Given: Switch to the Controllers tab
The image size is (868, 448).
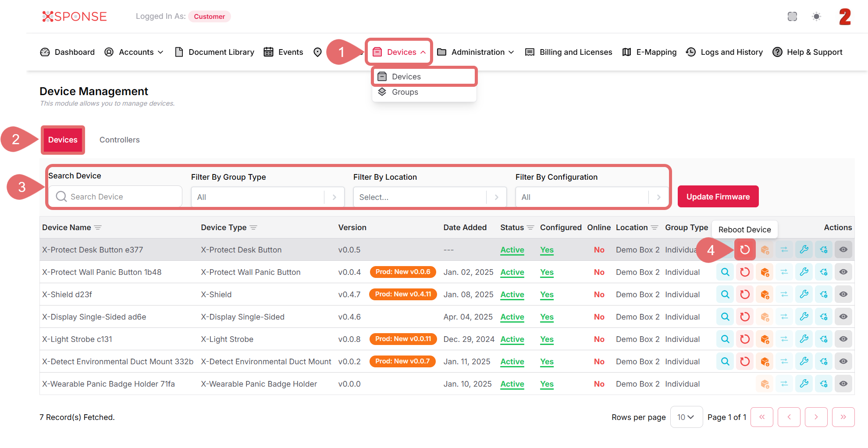Looking at the screenshot, I should [119, 140].
